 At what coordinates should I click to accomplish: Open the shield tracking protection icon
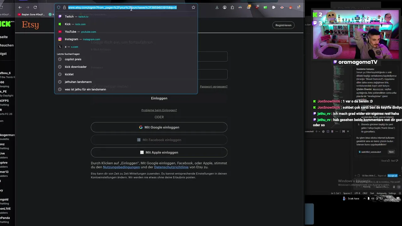click(59, 7)
